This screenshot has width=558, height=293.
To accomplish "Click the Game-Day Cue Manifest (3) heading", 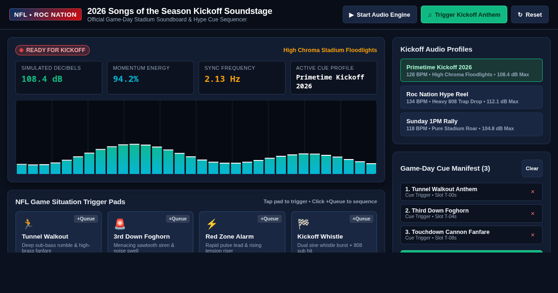I will pos(445,168).
